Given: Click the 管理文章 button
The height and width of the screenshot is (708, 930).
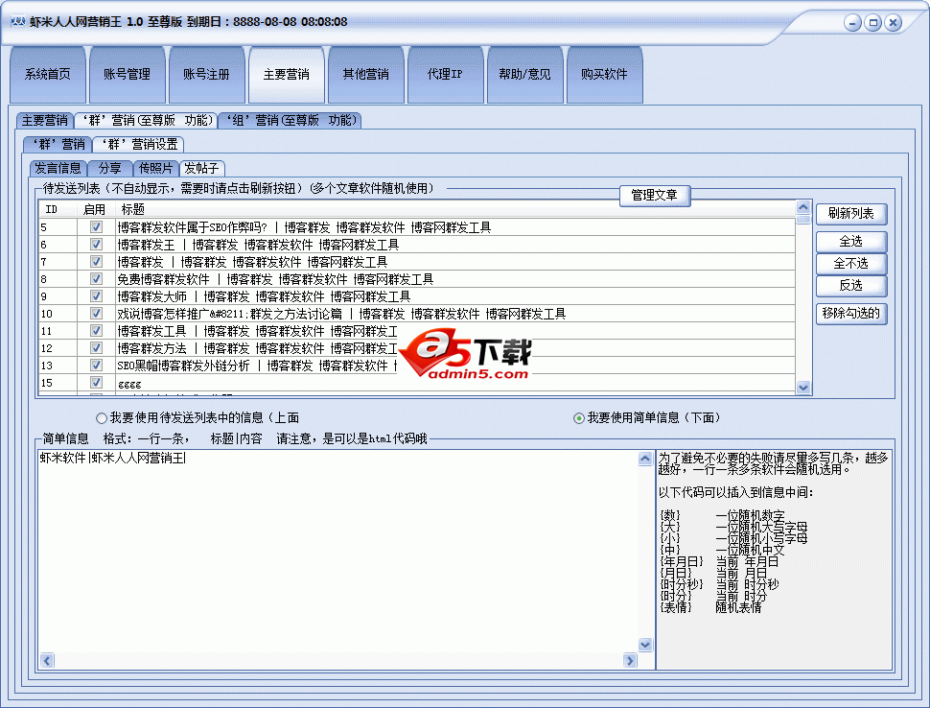Looking at the screenshot, I should (x=655, y=196).
